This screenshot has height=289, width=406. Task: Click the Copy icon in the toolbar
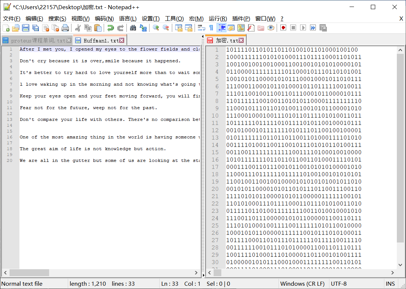click(88, 28)
